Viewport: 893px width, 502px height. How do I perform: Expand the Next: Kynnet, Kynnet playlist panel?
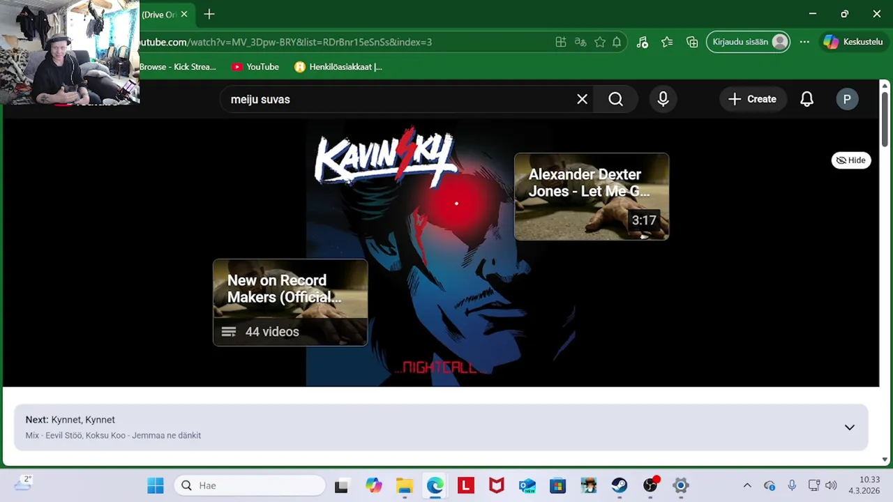[849, 427]
